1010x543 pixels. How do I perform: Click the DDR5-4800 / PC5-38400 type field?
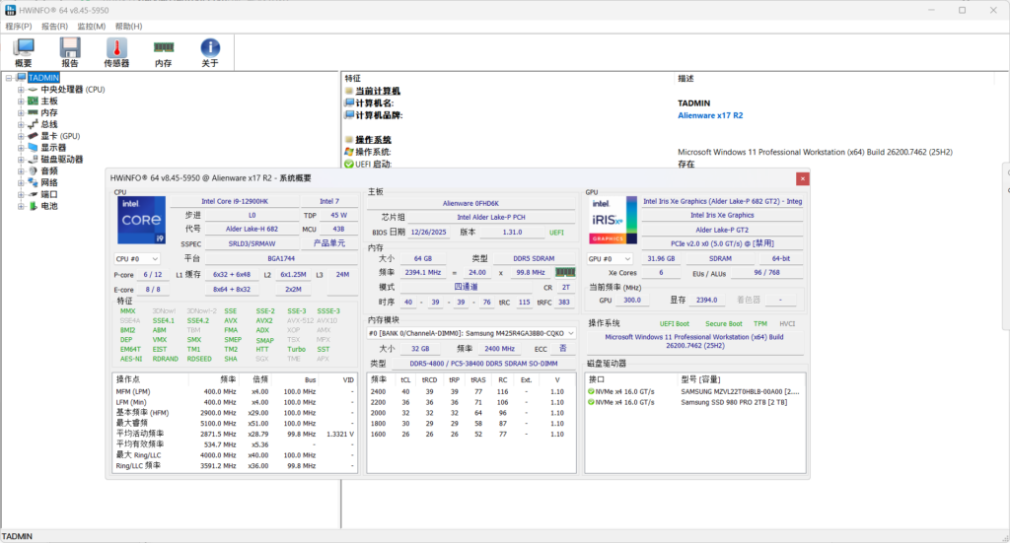pos(483,364)
